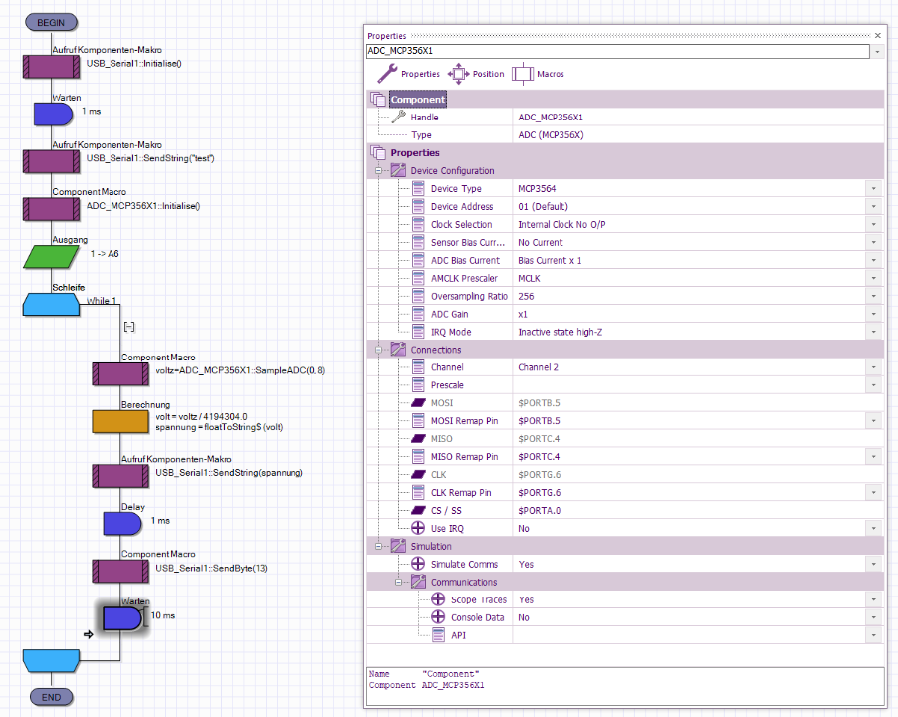
Task: Toggle the Scope Traces Yes setting
Action: coord(525,599)
